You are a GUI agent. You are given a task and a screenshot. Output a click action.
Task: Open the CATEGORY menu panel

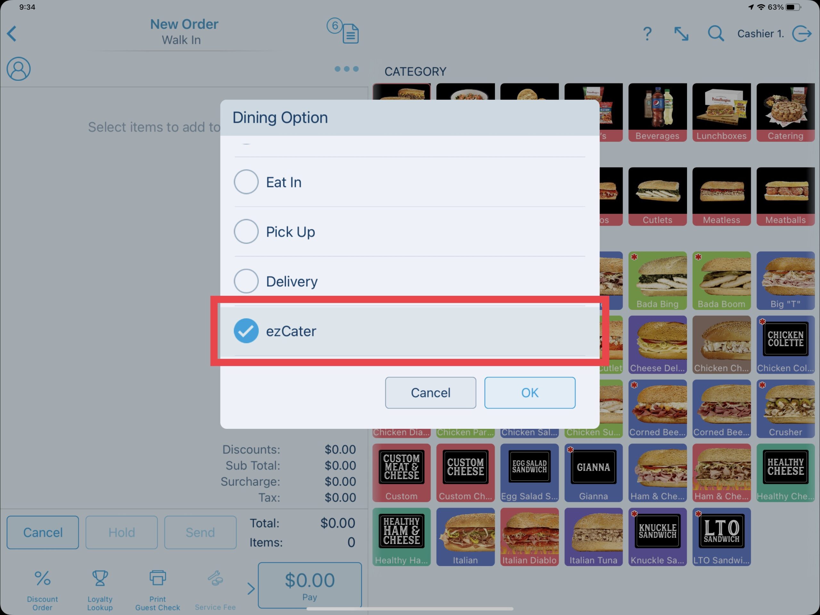tap(416, 72)
